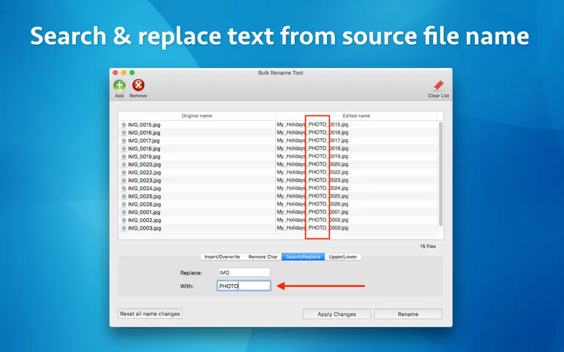This screenshot has height=352, width=564.
Task: Open the Upper/Lower tab
Action: coord(343,257)
